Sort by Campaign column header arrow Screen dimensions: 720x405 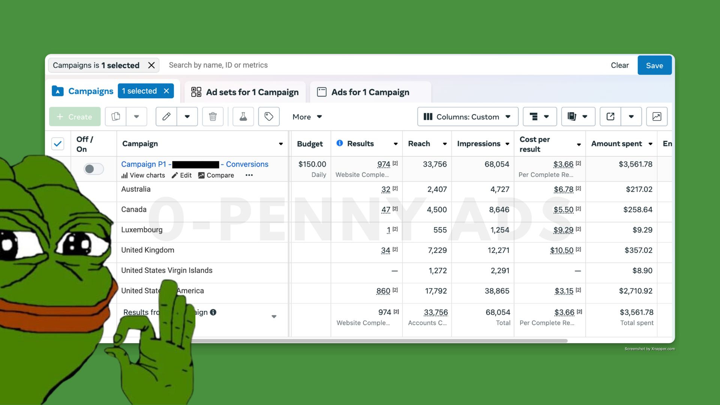[280, 144]
